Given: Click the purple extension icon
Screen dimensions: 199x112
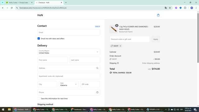Looking at the screenshot, I should [176, 8].
